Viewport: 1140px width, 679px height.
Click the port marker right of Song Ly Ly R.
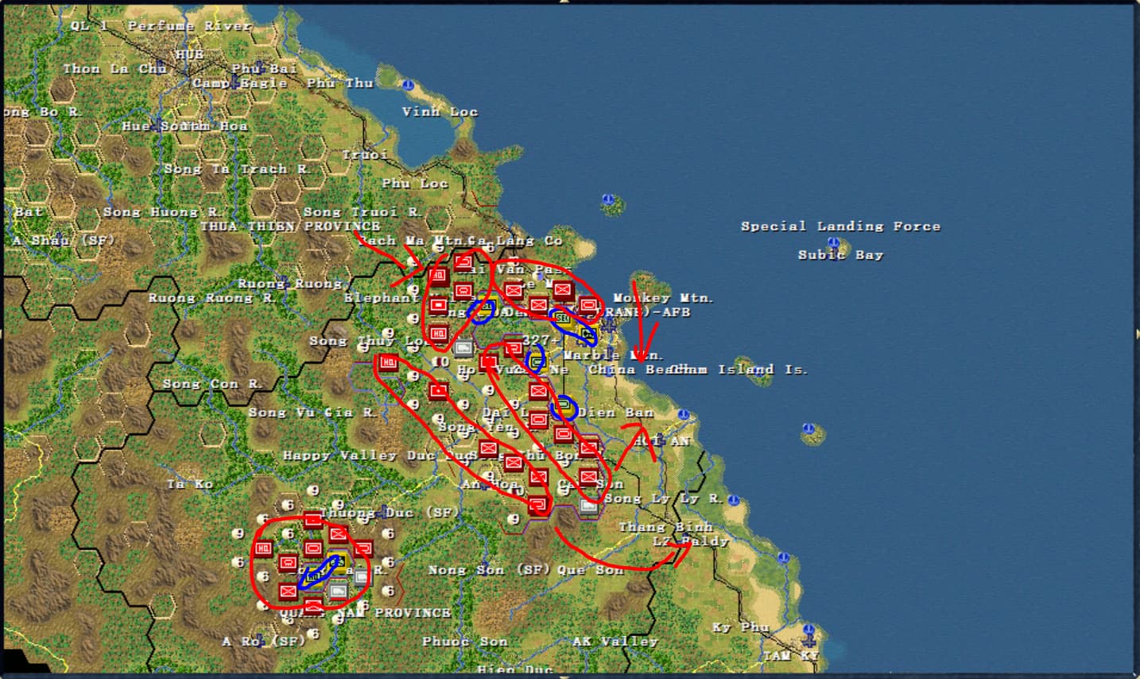click(x=733, y=500)
